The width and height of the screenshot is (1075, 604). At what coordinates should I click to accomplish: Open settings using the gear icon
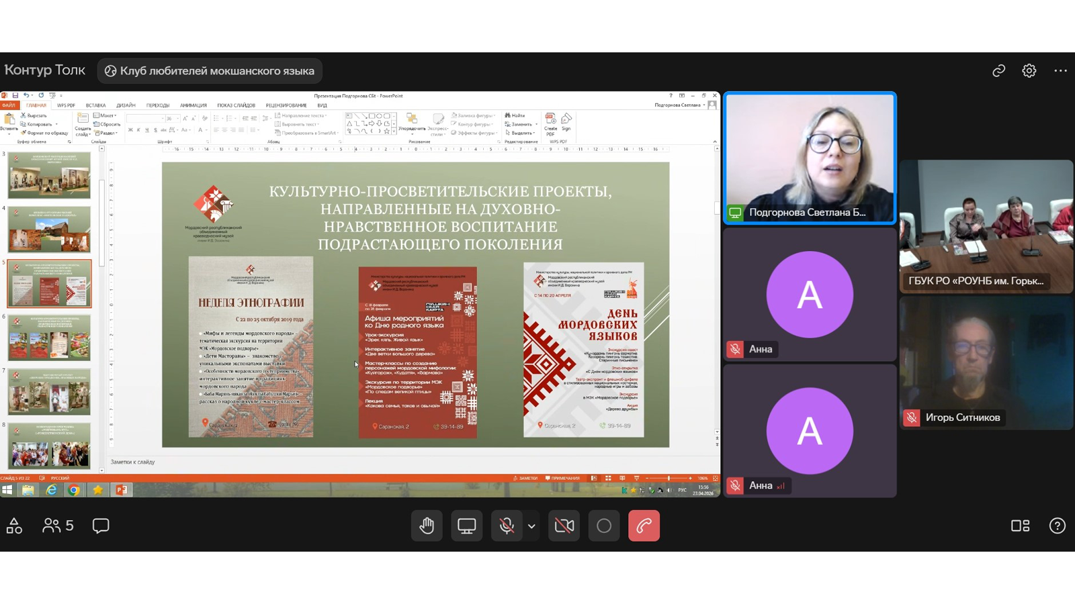(x=1029, y=70)
